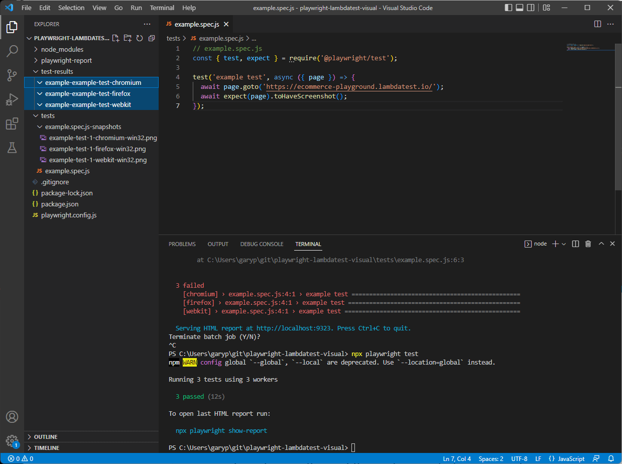This screenshot has width=622, height=464.
Task: Click the JavaScript language mode in status bar
Action: (571, 459)
